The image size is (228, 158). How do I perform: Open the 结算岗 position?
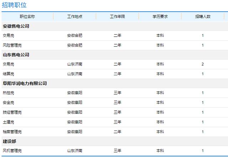pyautogui.click(x=9, y=74)
